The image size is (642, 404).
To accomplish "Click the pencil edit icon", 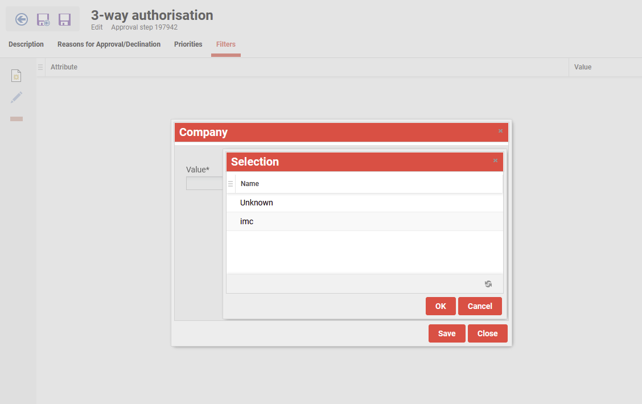I will (x=17, y=97).
